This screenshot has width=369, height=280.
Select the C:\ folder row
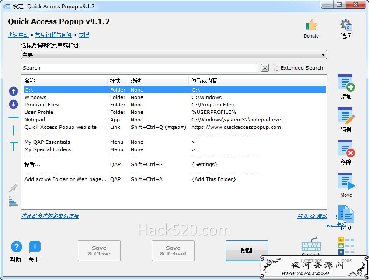pos(174,90)
